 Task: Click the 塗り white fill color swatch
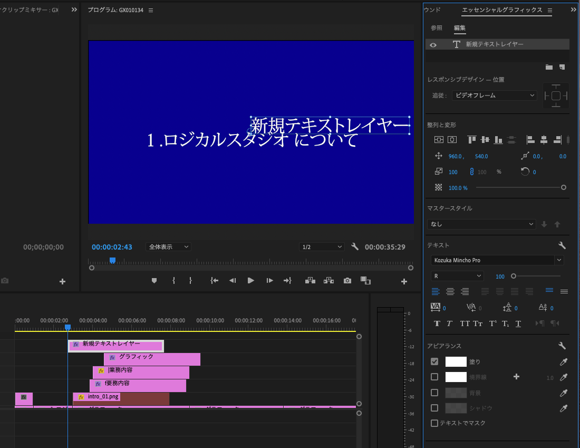456,362
